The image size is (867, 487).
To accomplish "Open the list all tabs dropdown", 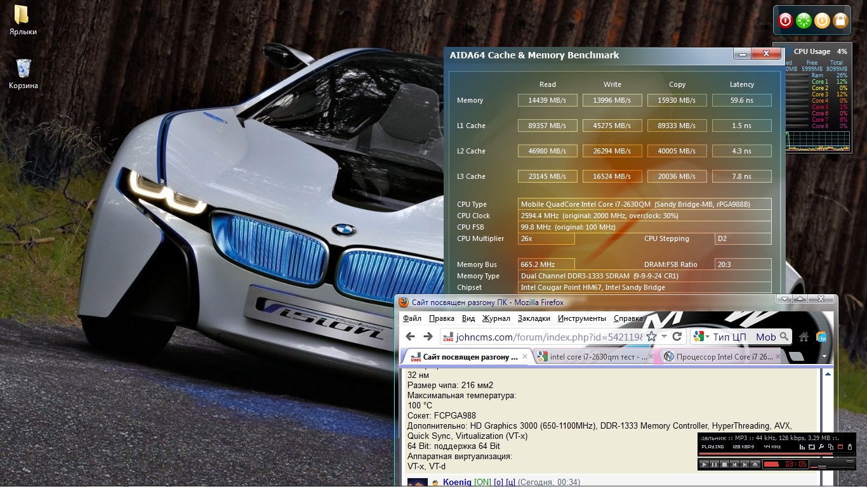I will tap(824, 356).
